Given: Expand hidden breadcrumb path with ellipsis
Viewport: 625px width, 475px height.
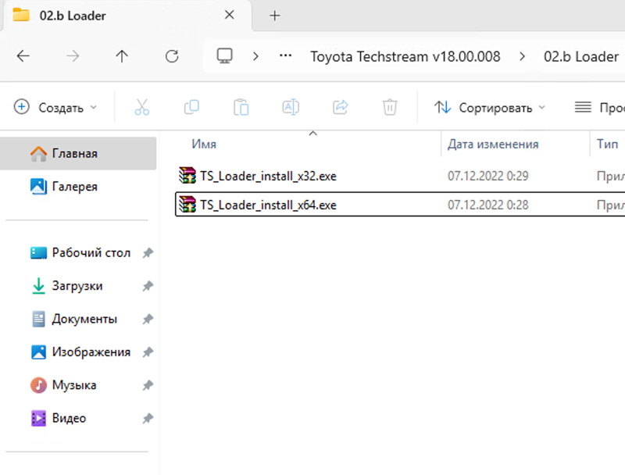Looking at the screenshot, I should pyautogui.click(x=286, y=56).
